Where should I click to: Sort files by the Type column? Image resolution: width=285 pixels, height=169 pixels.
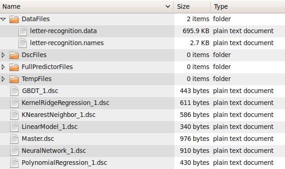click(248, 6)
